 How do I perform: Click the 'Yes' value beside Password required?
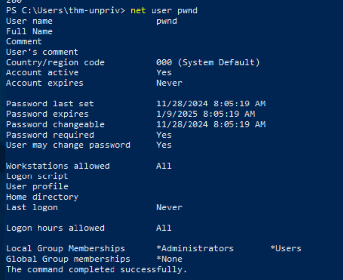[164, 135]
